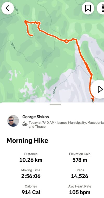Image resolution: width=104 pixels, height=198 pixels.
Task: Tap the hiking boot activity icon
Action: [x=25, y=124]
